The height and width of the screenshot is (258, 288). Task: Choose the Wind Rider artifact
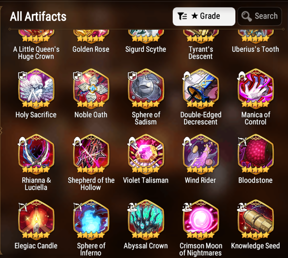[201, 153]
